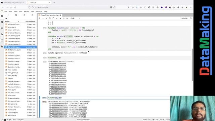Cut the selected cell with the scissors icon
This screenshot has width=215, height=121.
coord(46,18)
